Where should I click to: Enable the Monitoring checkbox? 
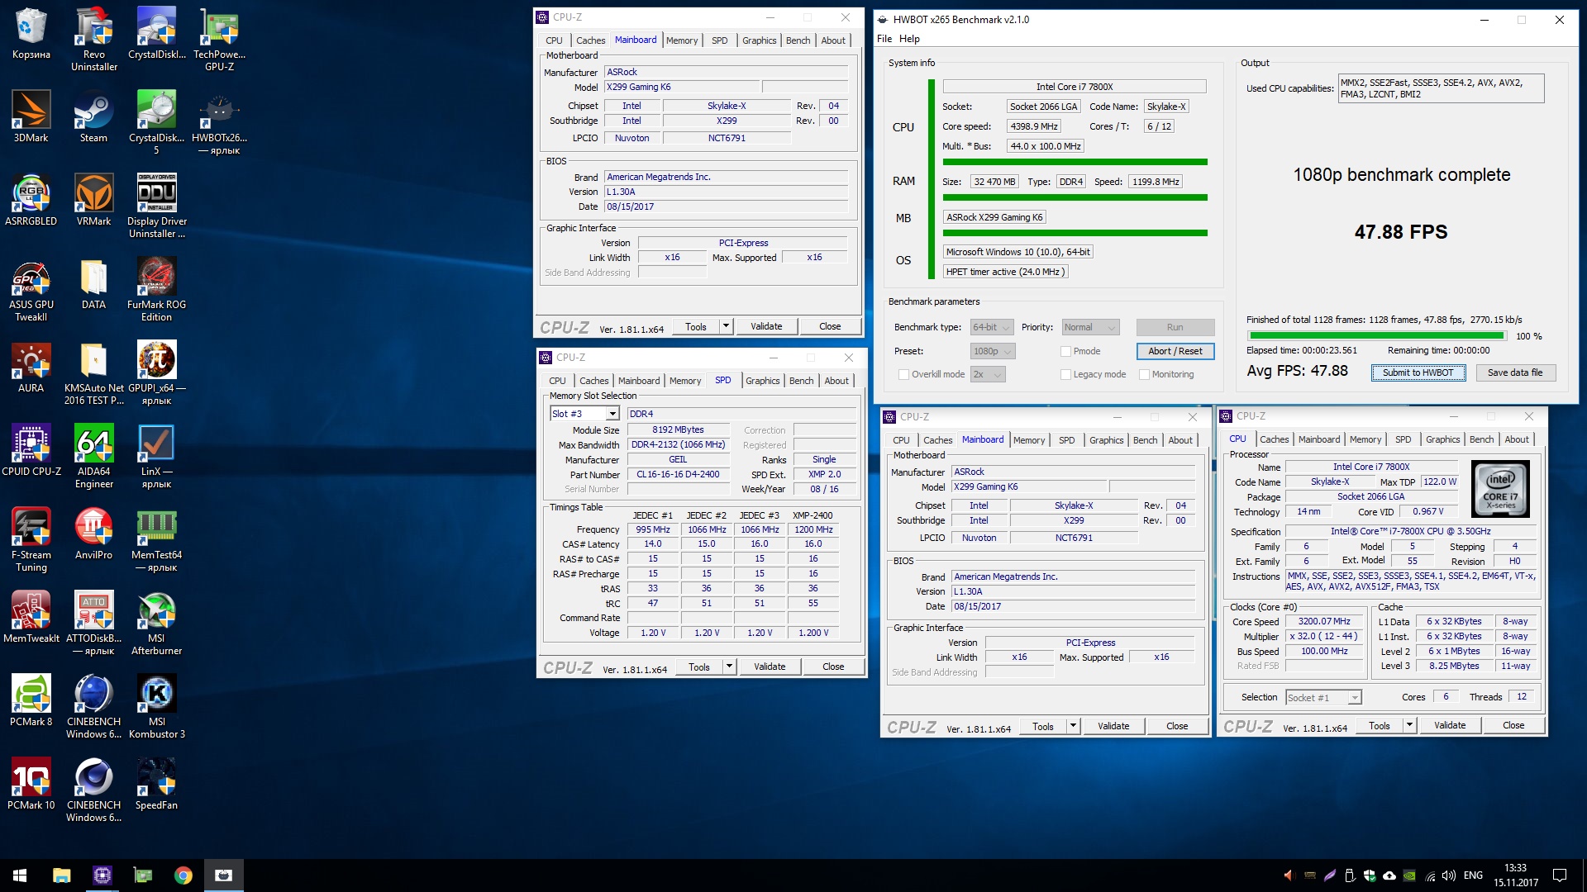[x=1144, y=374]
